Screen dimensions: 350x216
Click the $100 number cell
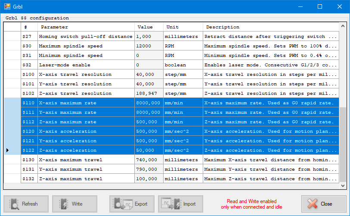[29, 75]
